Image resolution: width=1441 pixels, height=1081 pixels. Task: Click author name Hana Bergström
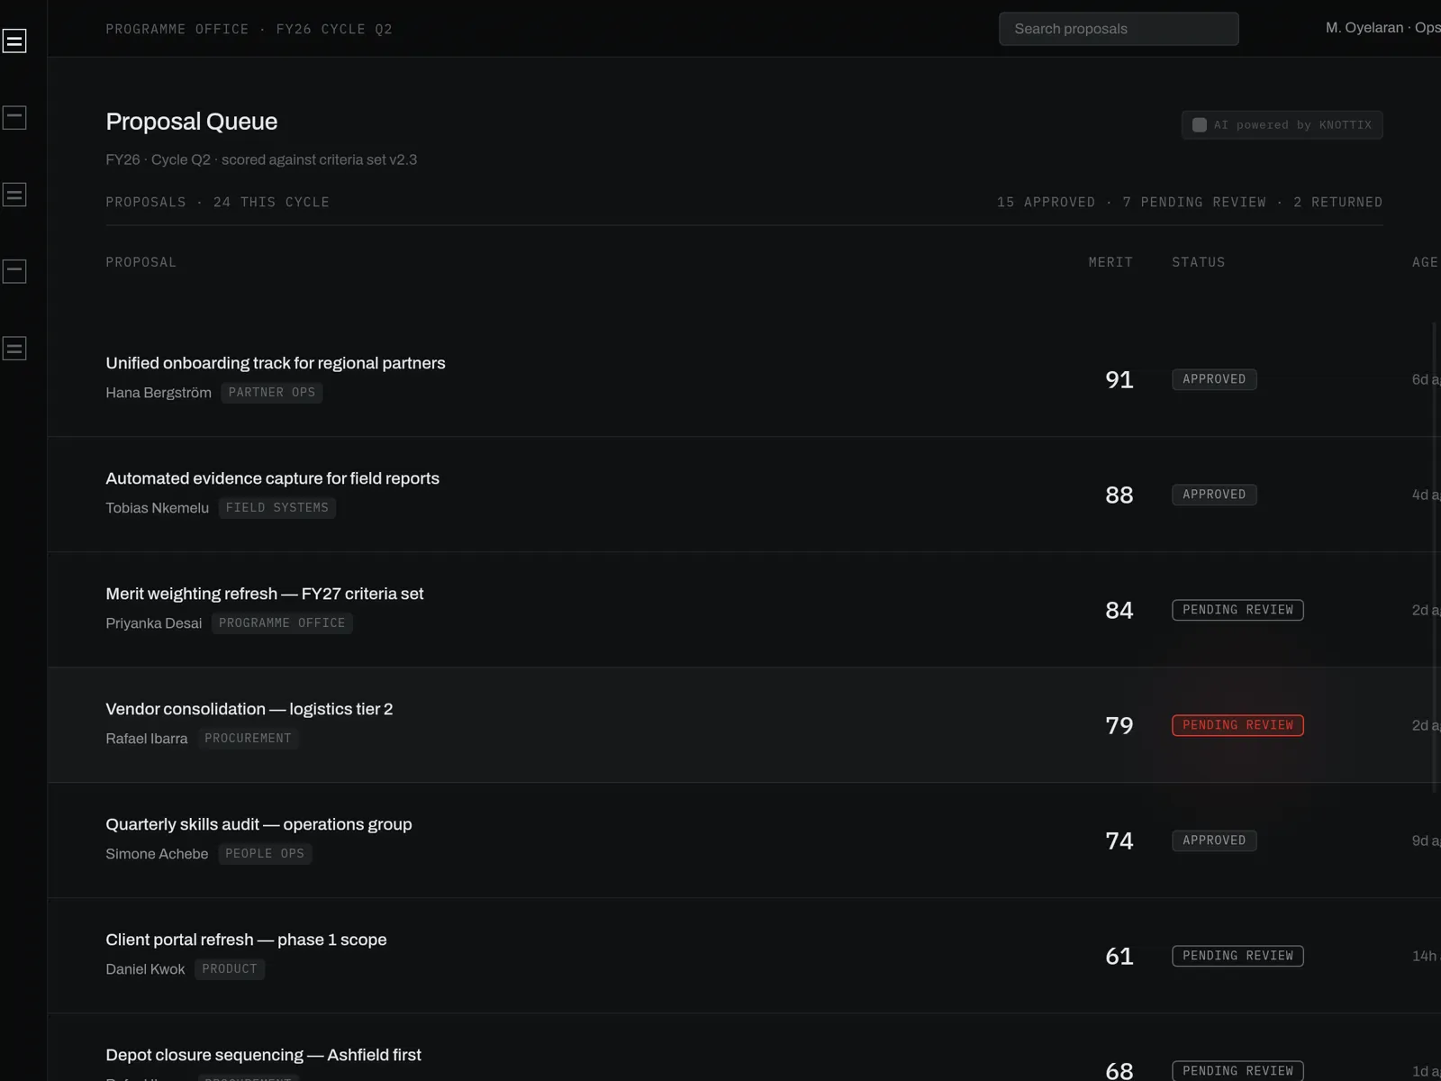pyautogui.click(x=159, y=393)
